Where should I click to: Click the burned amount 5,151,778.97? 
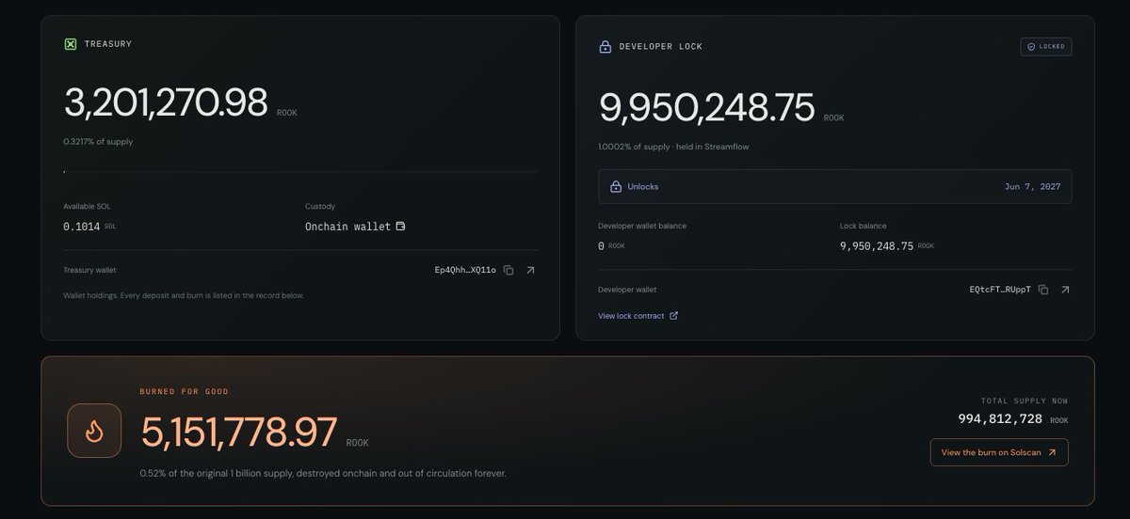click(x=239, y=432)
